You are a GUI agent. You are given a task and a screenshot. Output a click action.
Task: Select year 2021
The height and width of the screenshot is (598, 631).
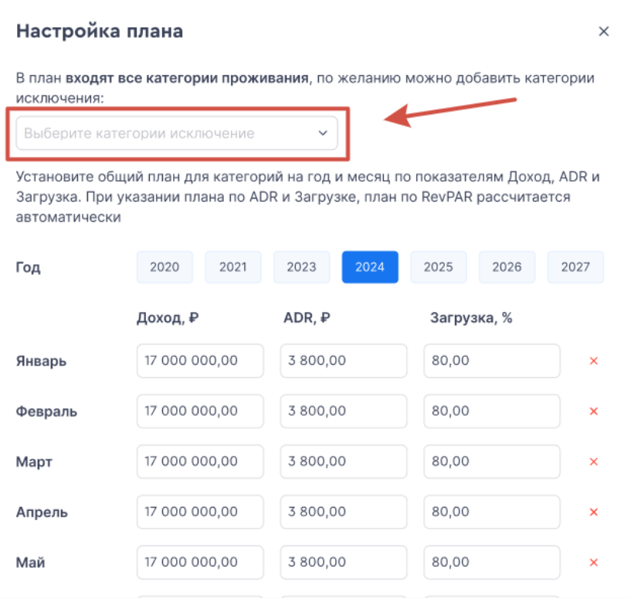(232, 267)
